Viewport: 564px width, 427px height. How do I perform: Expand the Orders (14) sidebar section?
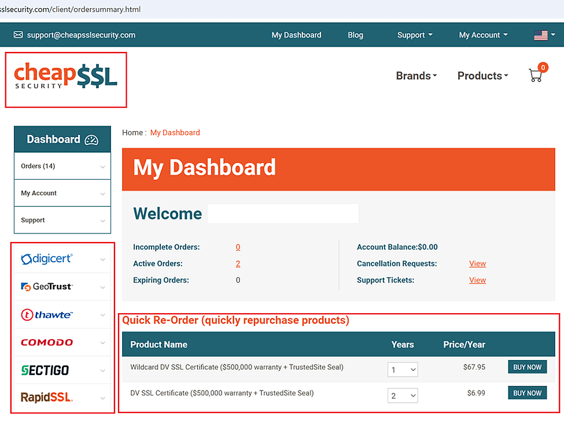coord(62,166)
